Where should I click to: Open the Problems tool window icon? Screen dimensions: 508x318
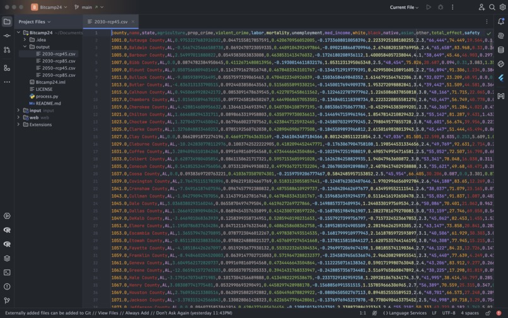7,286
